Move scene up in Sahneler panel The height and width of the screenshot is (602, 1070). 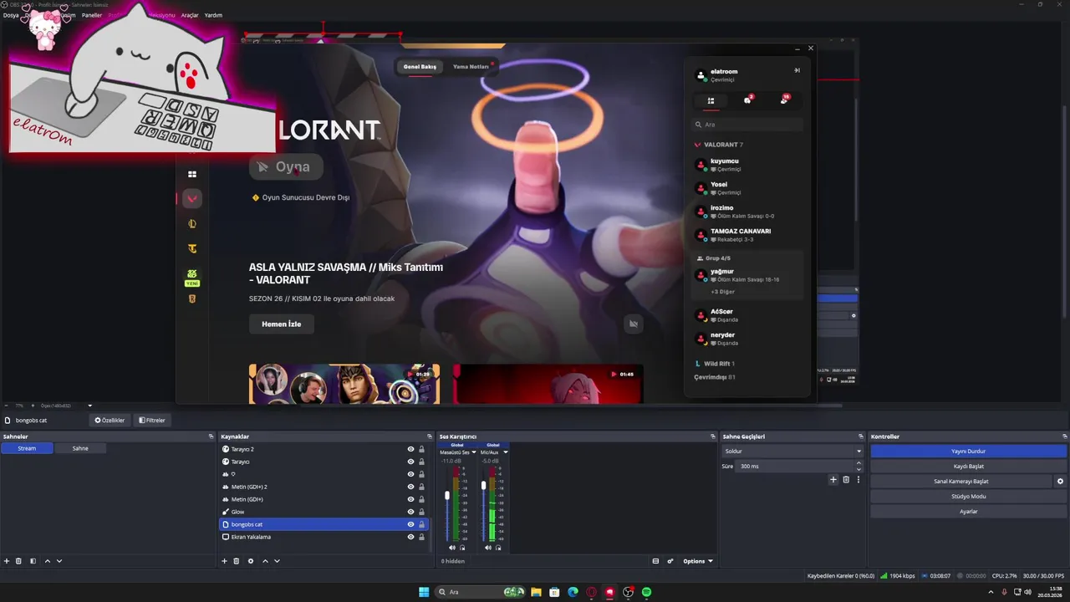pos(47,561)
